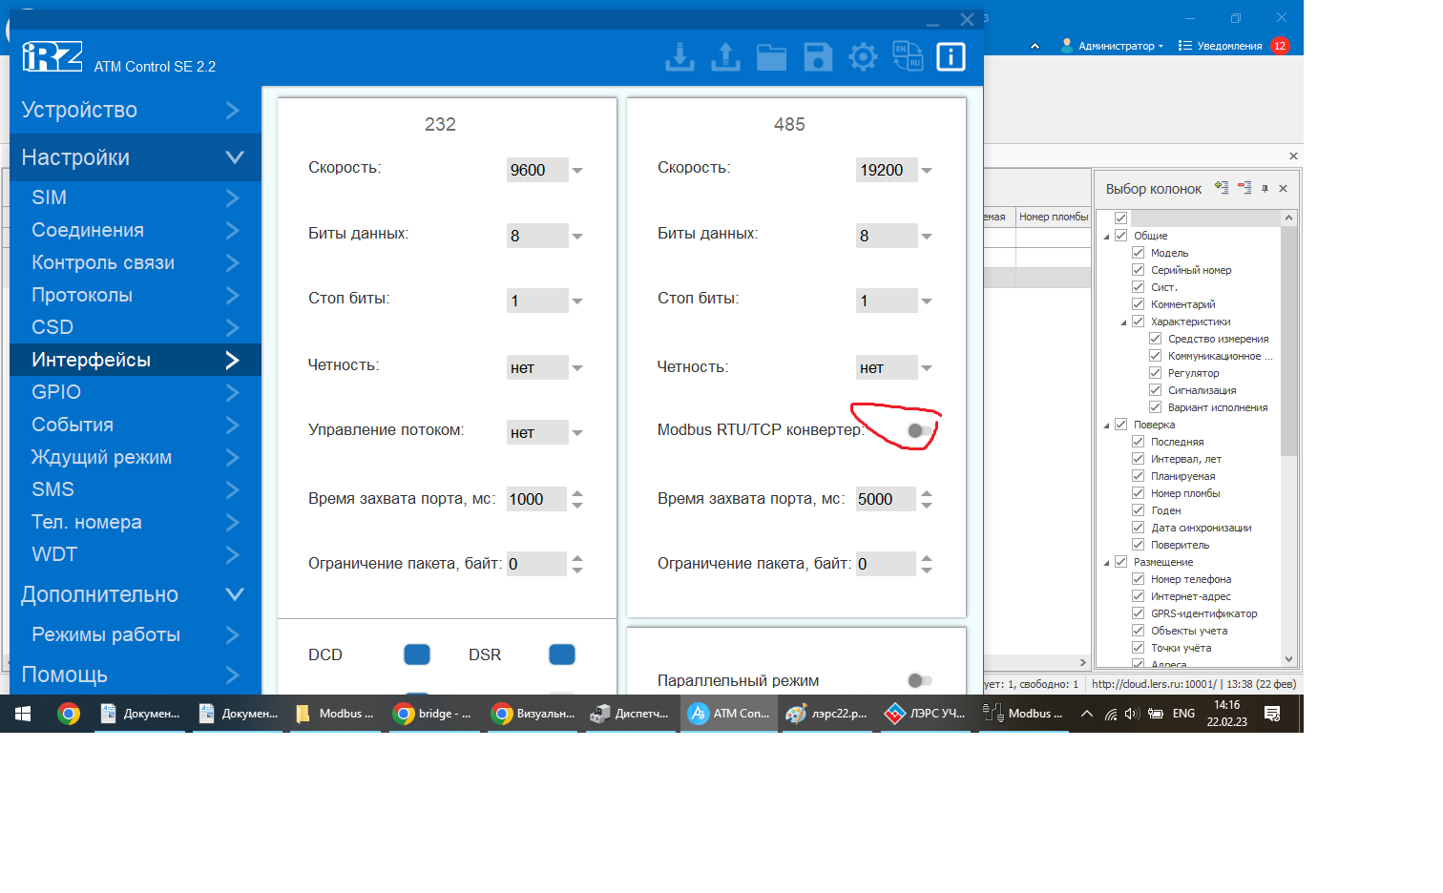Toggle the Modbus RTU/TCP конвертер switch
The width and height of the screenshot is (1443, 893).
point(919,431)
